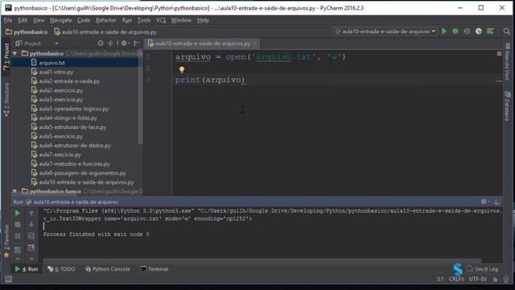Image resolution: width=515 pixels, height=290 pixels.
Task: Click pythonbasico in the breadcrumb bar
Action: (x=27, y=32)
